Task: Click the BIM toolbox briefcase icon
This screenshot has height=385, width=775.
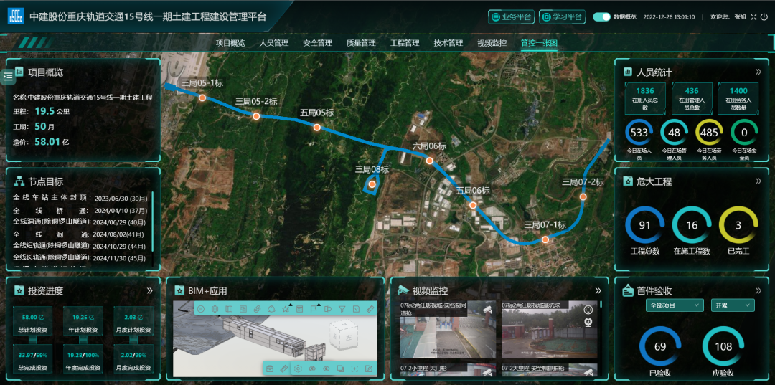Action: (270, 369)
